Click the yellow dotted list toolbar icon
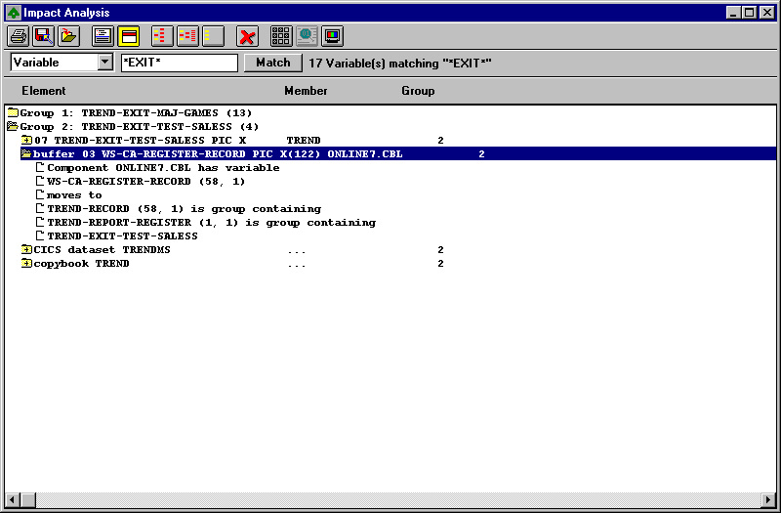This screenshot has width=781, height=513. pos(213,37)
